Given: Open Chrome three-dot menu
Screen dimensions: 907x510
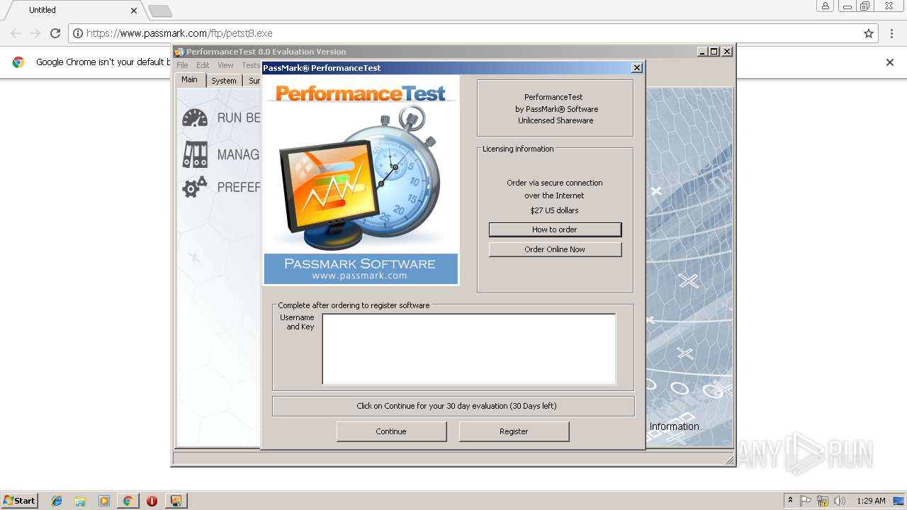Looking at the screenshot, I should 892,33.
